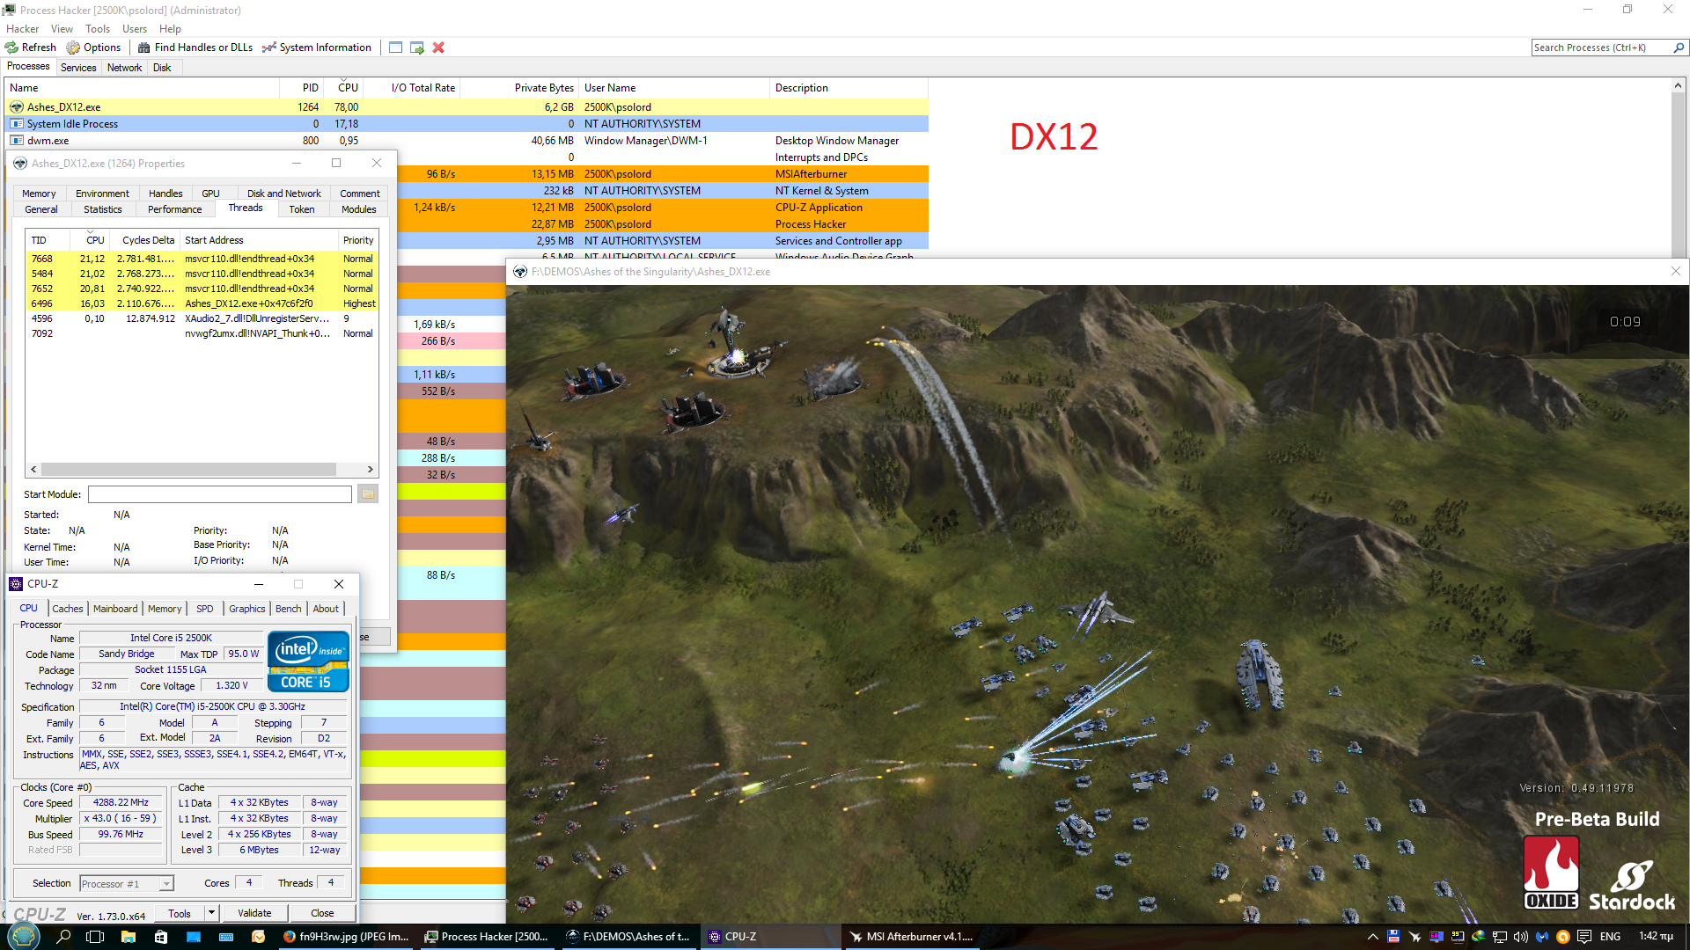Click the thread list horizontal scrollbar
The width and height of the screenshot is (1690, 950).
tap(188, 470)
